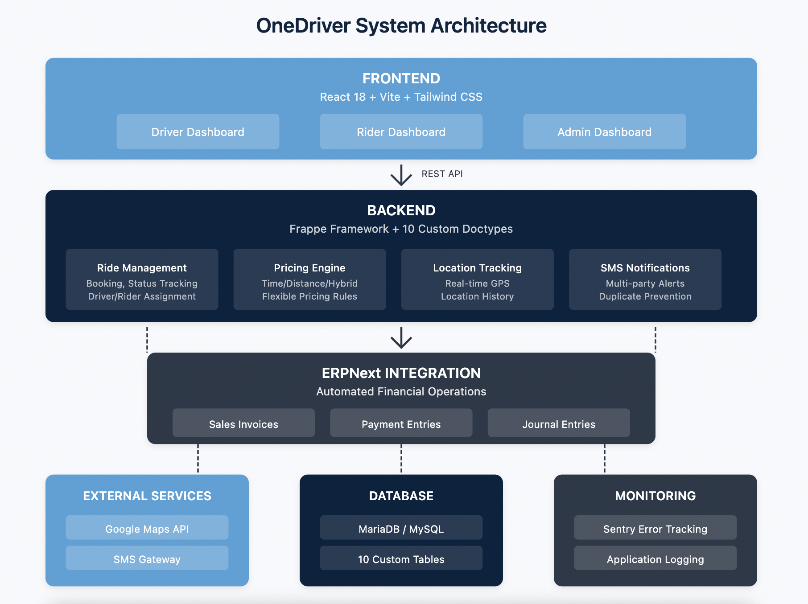This screenshot has height=604, width=808.
Task: Toggle Application Logging
Action: pyautogui.click(x=655, y=559)
